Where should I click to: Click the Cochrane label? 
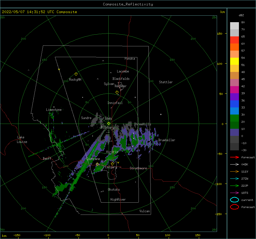93,159
